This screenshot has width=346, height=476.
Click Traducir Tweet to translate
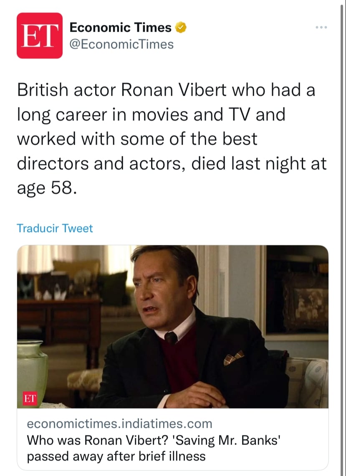click(55, 228)
